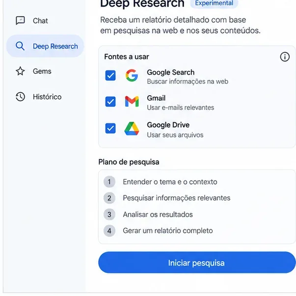Open the Chat section in sidebar
The image size is (296, 296).
click(x=40, y=21)
